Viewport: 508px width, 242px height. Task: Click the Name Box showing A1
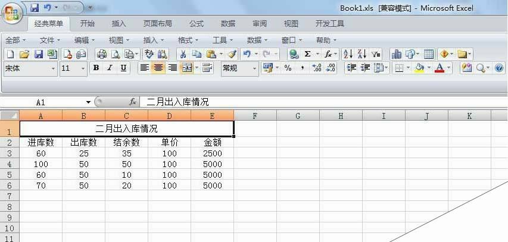tap(41, 102)
